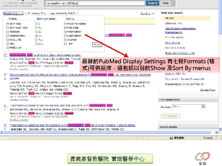Open Related articles under PMID 20194145
Image resolution: width=222 pixels, height=166 pixels.
(x=19, y=120)
